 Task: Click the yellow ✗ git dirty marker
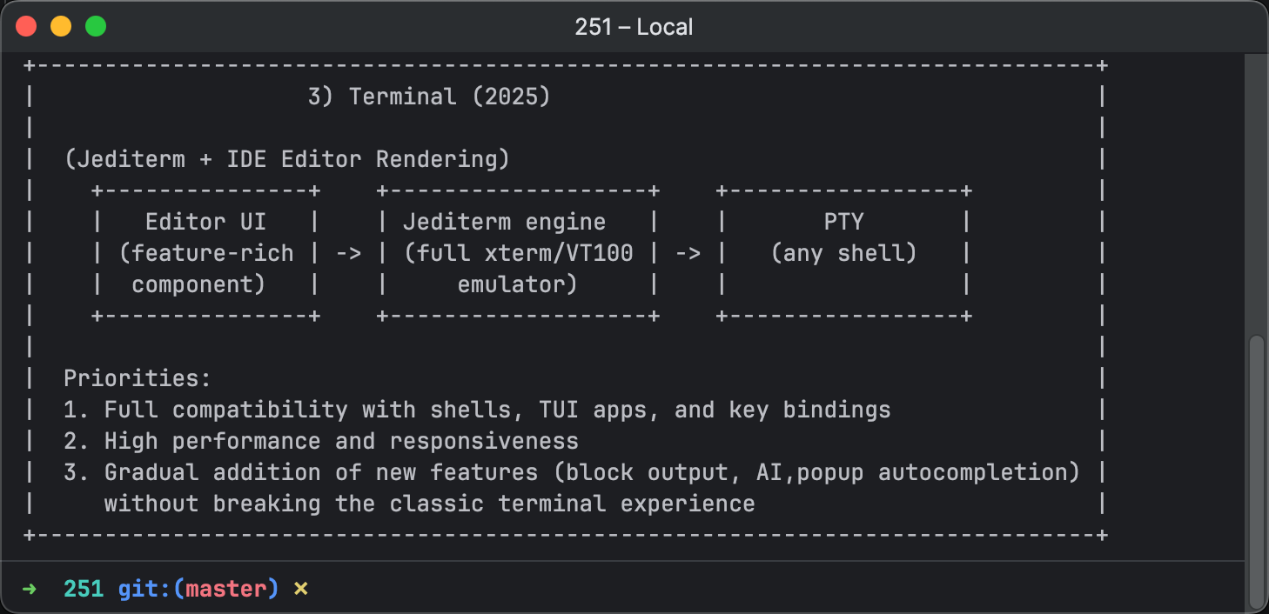click(x=301, y=589)
